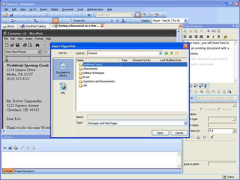Click the Checked Out By column header

[145, 60]
